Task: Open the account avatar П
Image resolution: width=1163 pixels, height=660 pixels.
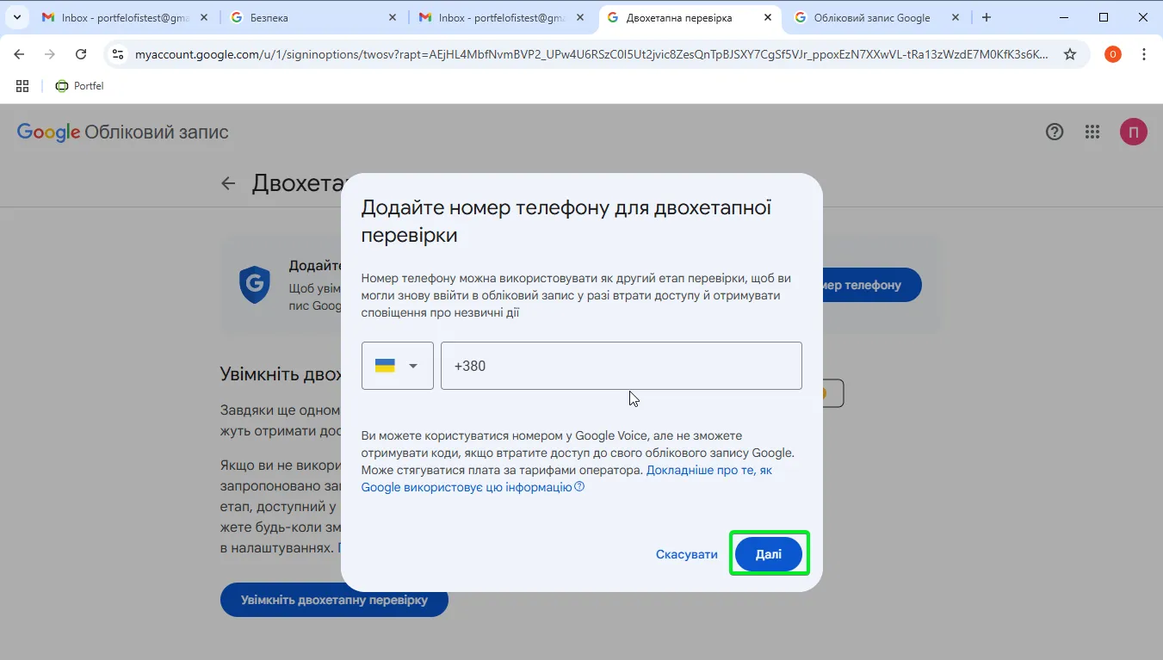Action: (1134, 132)
